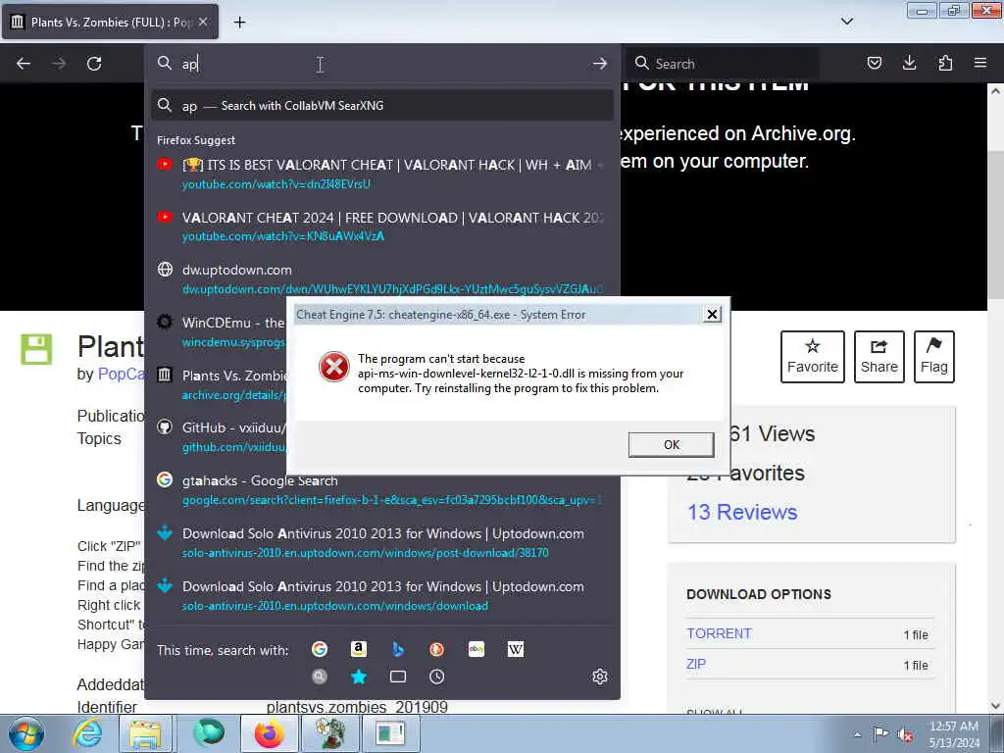Select 'ap — Search with CollabVM SearXNG' row
This screenshot has height=753, width=1004.
point(382,106)
